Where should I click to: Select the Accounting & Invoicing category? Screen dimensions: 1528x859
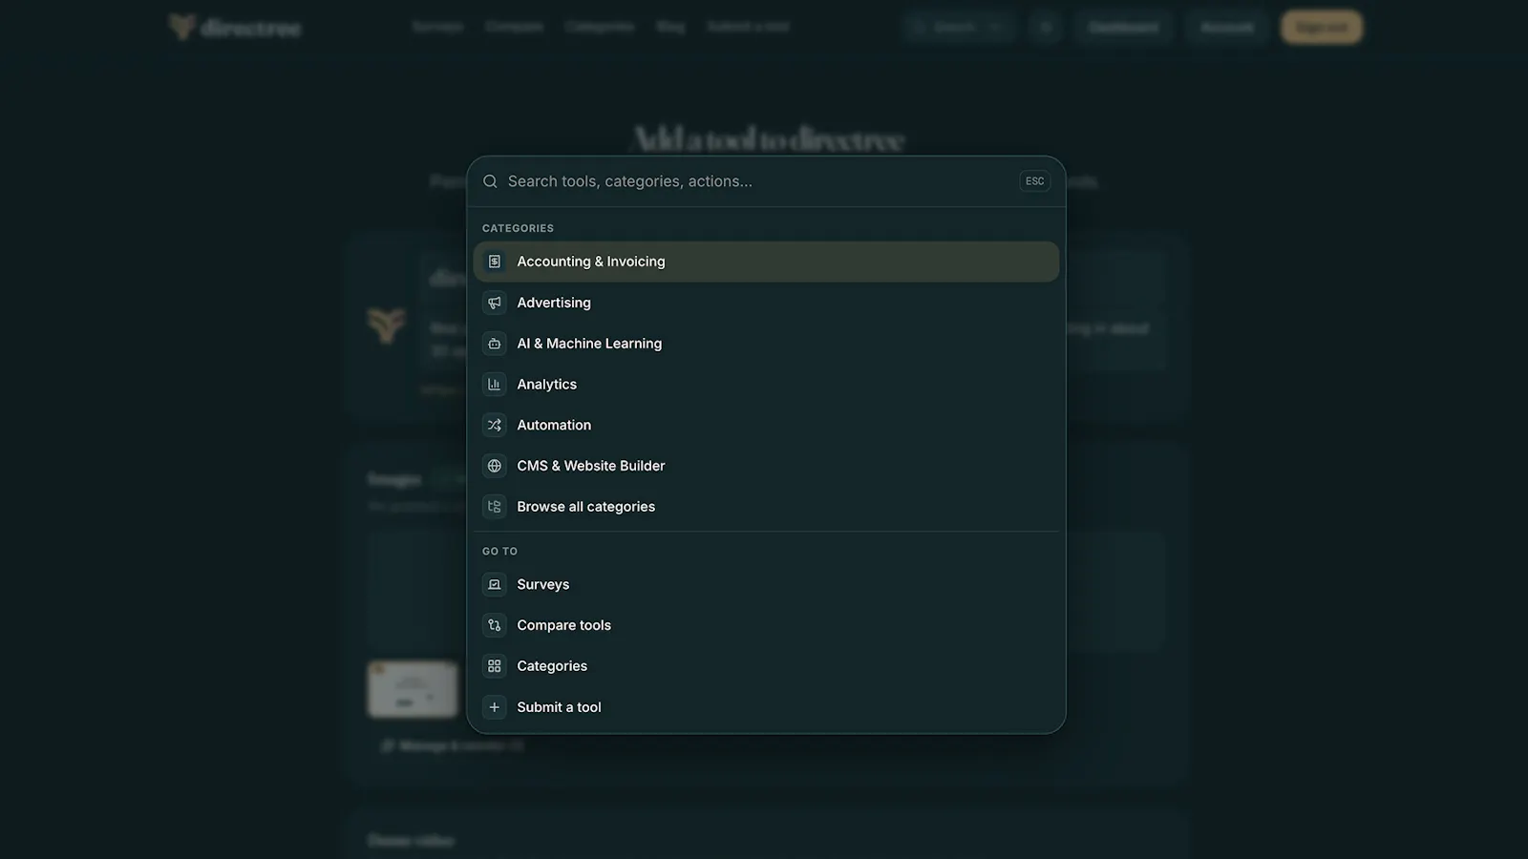point(766,262)
